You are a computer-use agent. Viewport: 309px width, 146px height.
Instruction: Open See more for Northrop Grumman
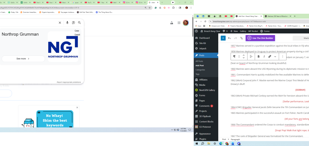click(23, 59)
